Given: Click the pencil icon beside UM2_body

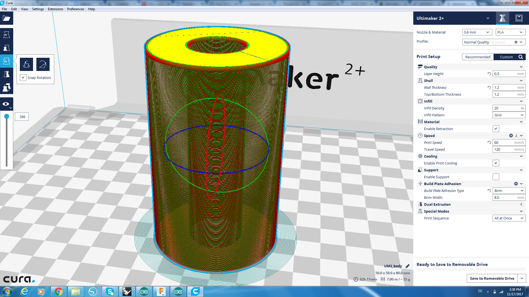Looking at the screenshot, I should click(407, 266).
